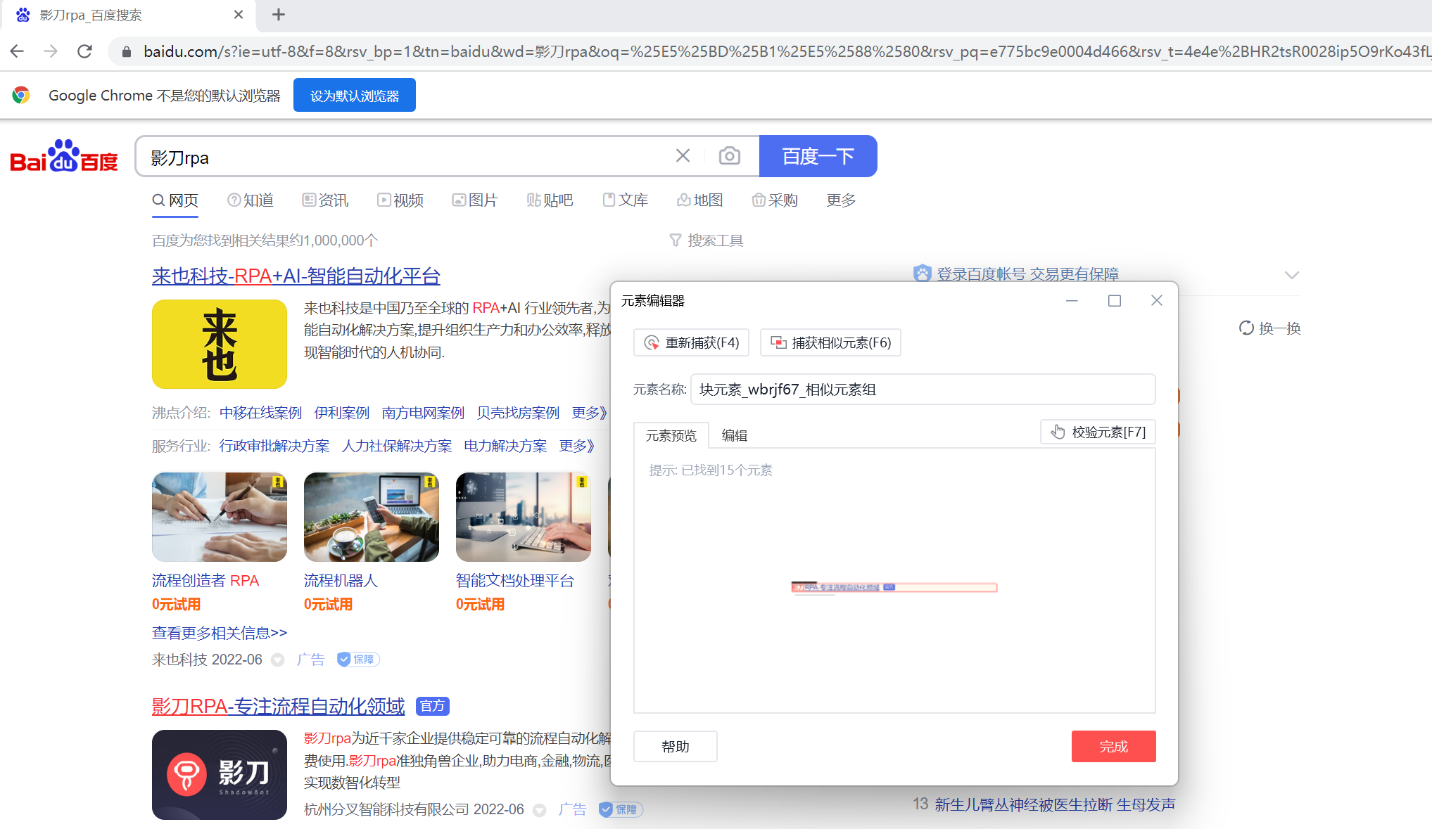The image size is (1432, 829).
Task: Expand dropdown arrow beside 来也科技 2022-06
Action: [278, 660]
